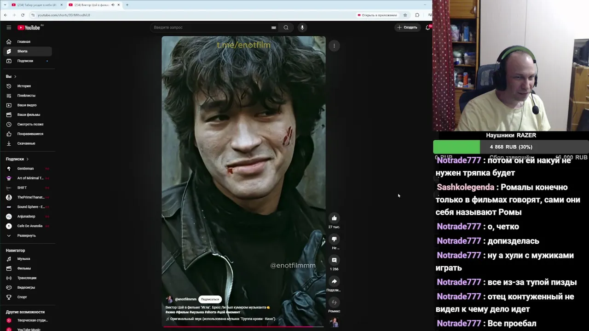589x331 pixels.
Task: Click Открыть в приложении button
Action: [x=377, y=15]
